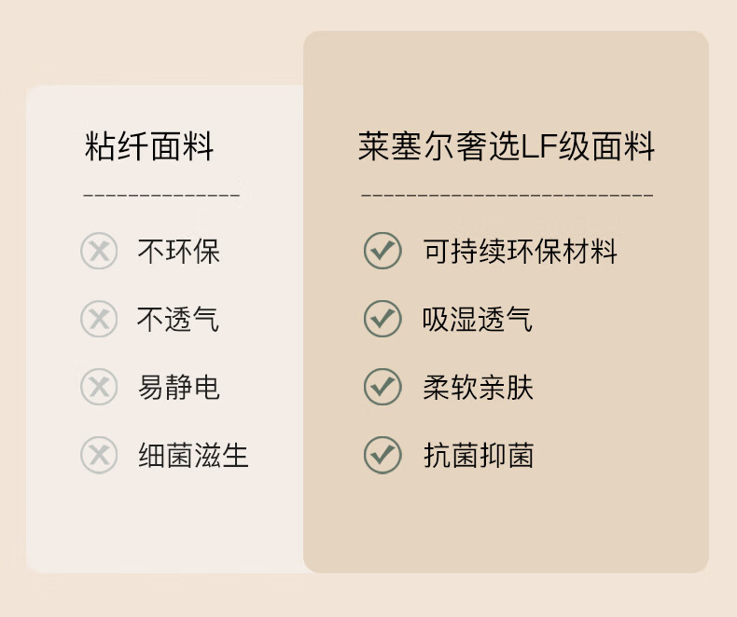Select the X icon next to 易静电
Viewport: 737px width, 617px height.
coord(99,387)
